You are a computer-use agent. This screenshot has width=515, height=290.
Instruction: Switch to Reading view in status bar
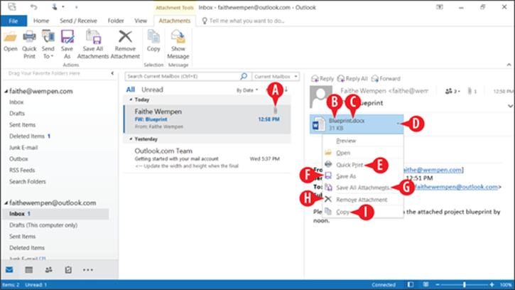pyautogui.click(x=425, y=285)
